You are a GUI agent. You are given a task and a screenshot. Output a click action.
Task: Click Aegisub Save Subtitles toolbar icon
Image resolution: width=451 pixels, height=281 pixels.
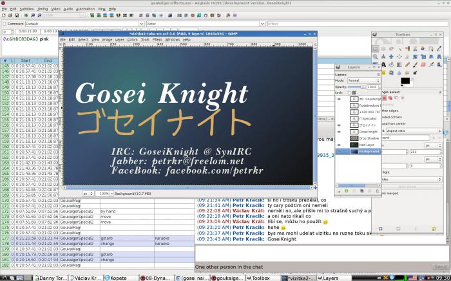(17, 15)
